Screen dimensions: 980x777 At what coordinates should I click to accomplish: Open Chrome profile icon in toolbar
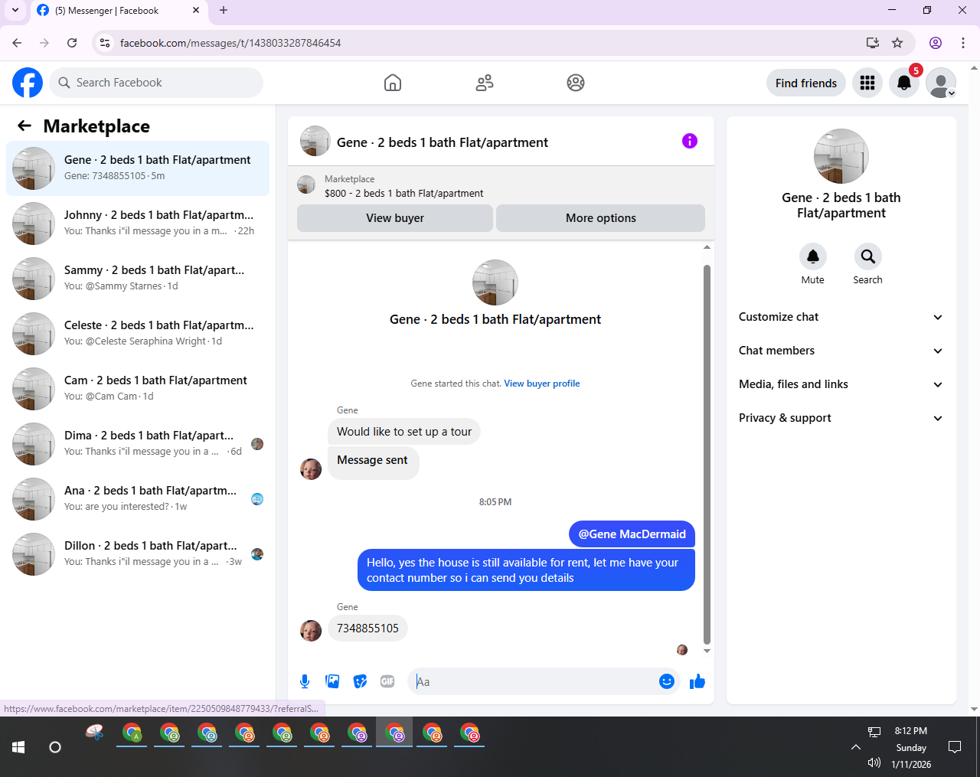click(x=935, y=43)
